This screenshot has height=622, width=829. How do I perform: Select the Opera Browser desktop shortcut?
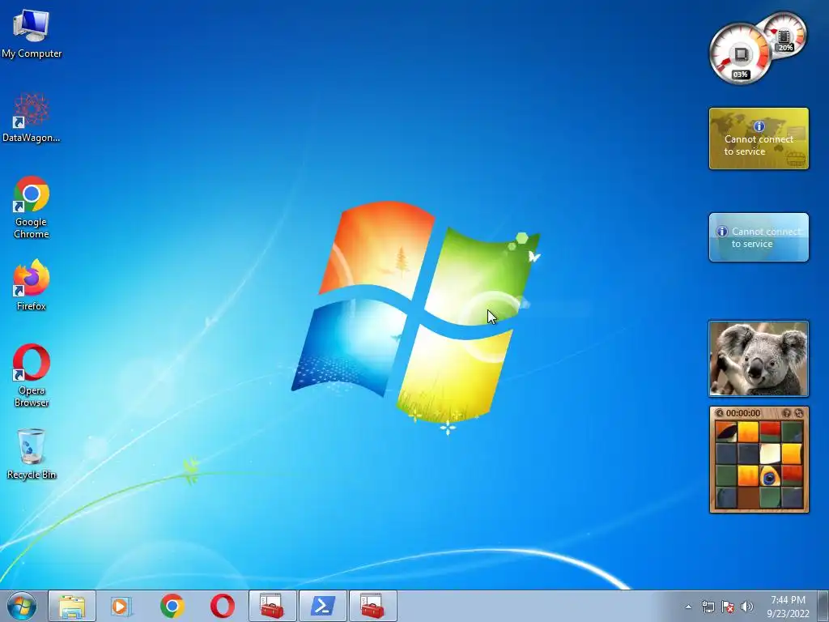32,376
